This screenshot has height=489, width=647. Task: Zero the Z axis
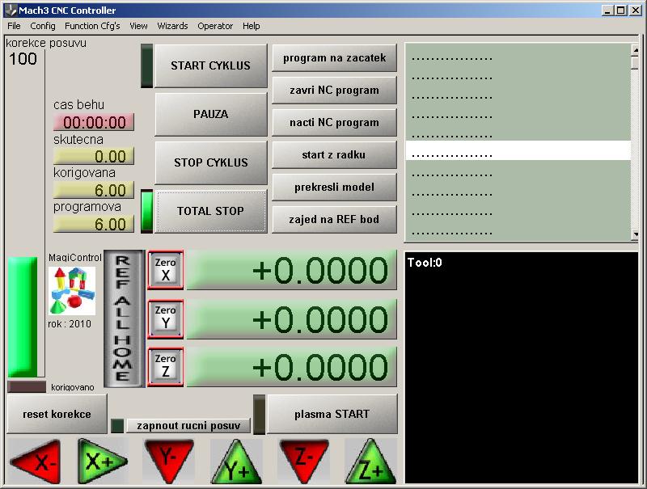pyautogui.click(x=166, y=367)
